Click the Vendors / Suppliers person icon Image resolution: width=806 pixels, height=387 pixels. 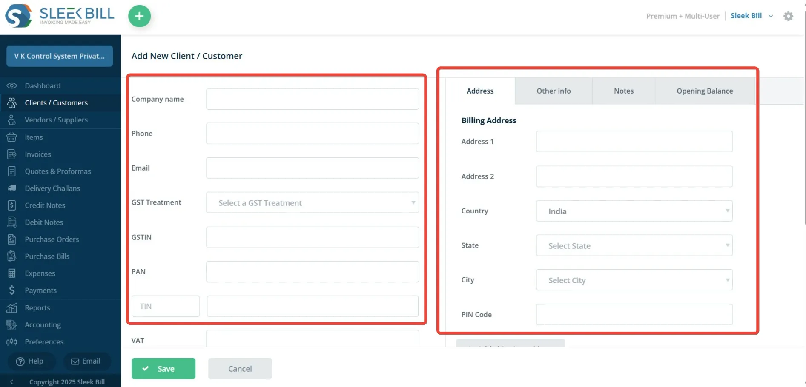(12, 120)
